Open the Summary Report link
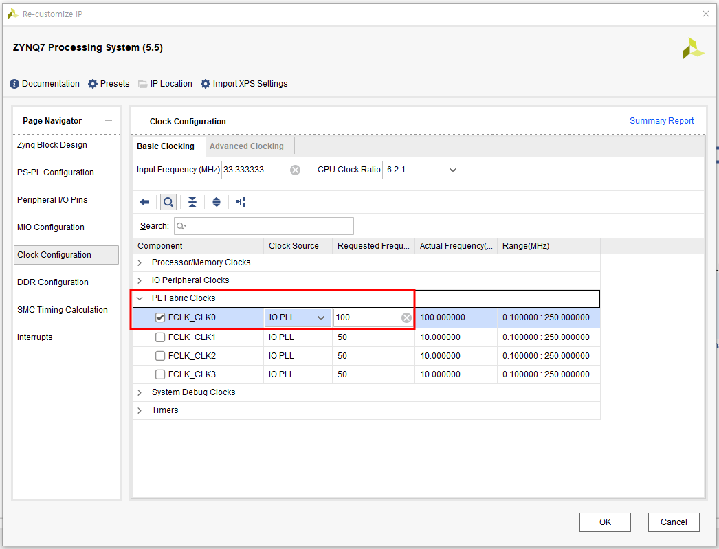This screenshot has width=719, height=549. (x=661, y=121)
